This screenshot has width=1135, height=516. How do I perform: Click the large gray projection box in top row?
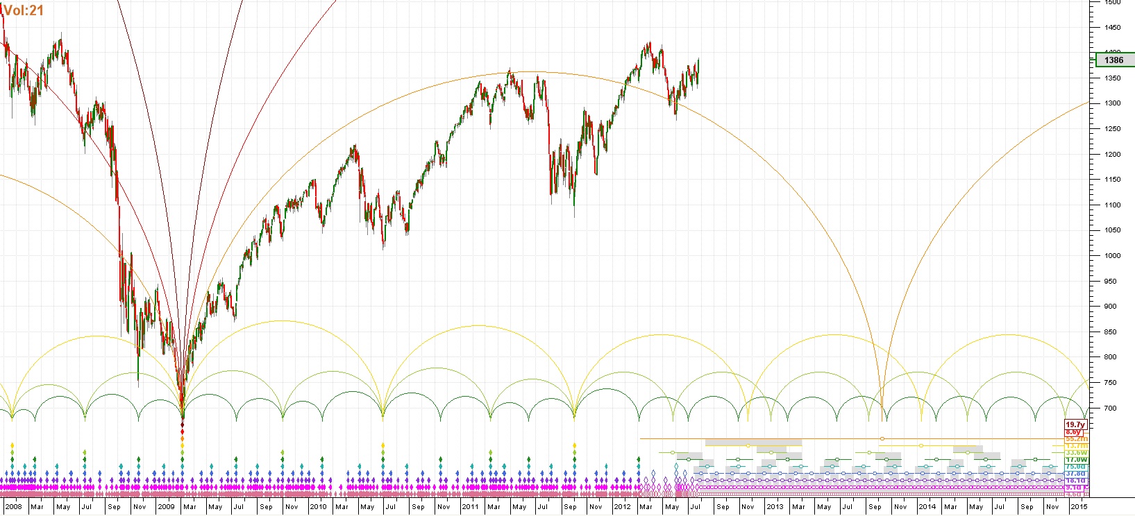coord(753,442)
